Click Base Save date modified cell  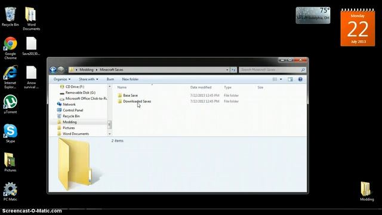(205, 96)
